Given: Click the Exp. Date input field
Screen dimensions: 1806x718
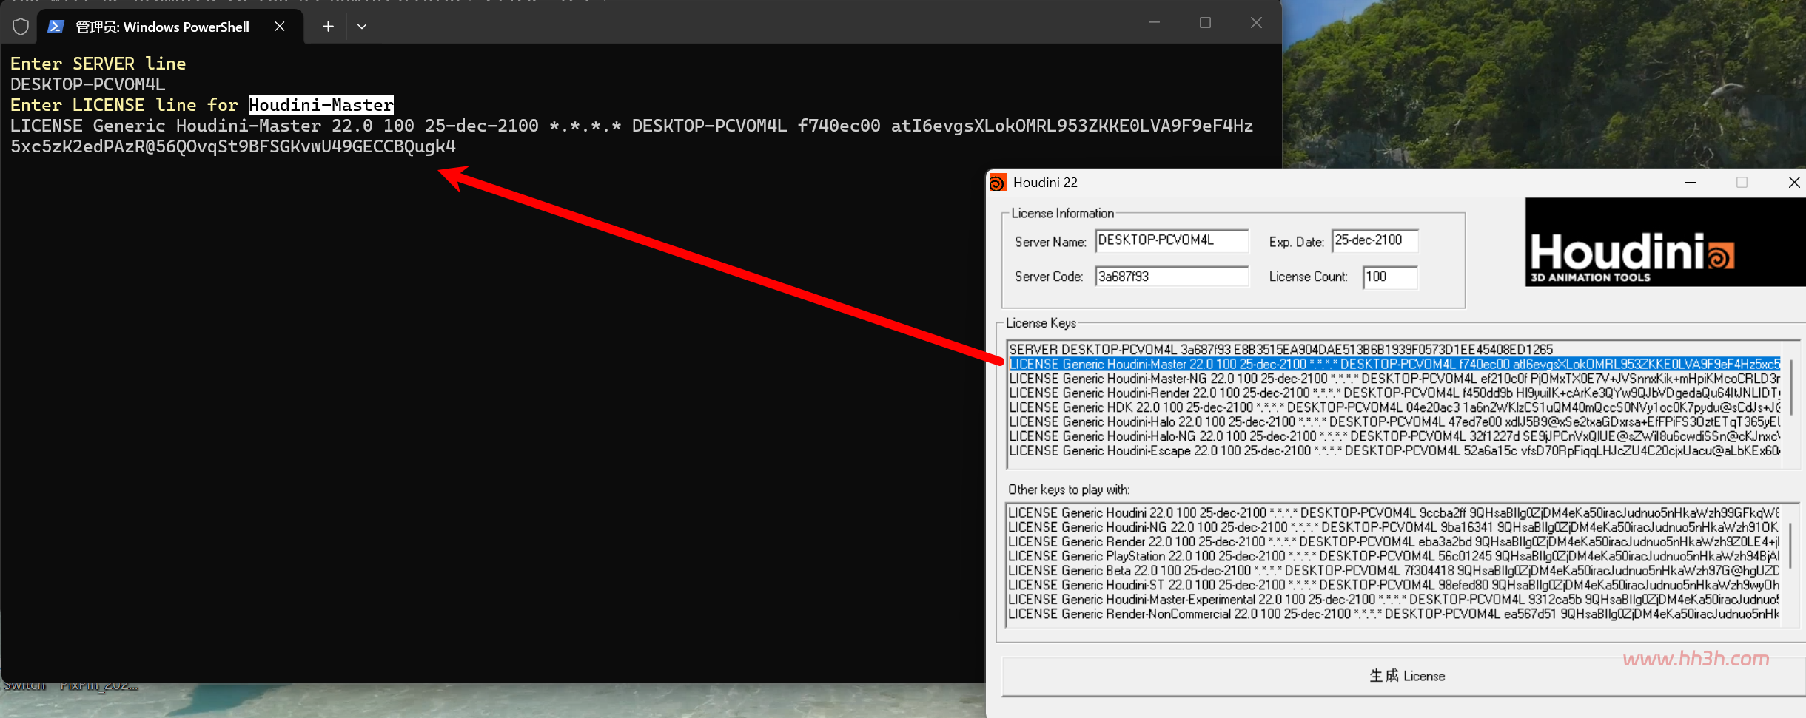Looking at the screenshot, I should click(x=1375, y=241).
